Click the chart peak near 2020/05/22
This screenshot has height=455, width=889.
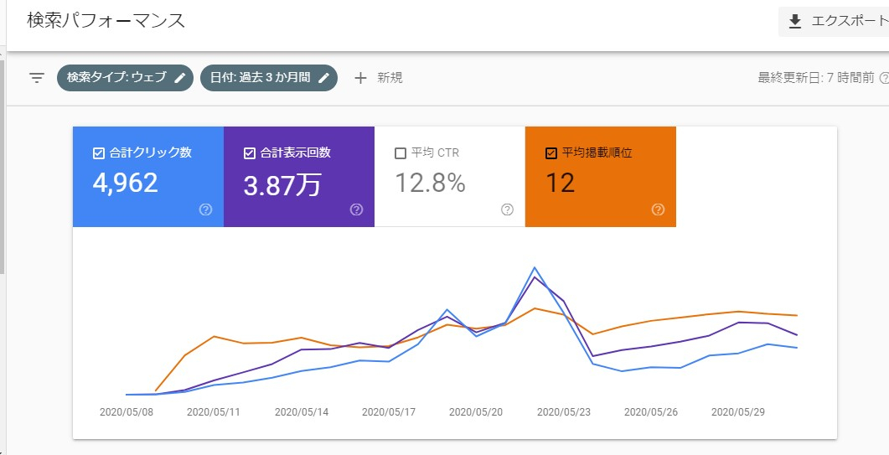[535, 269]
